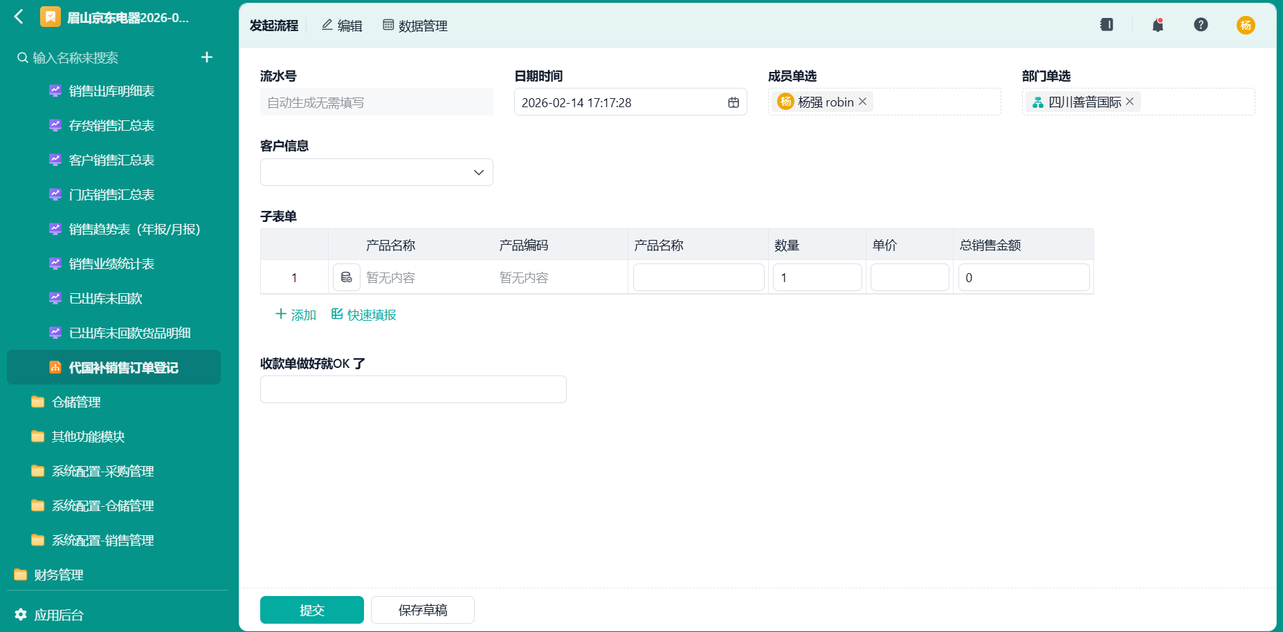Screen dimensions: 1283x632
Task: Open the calendar icon in date field
Action: pyautogui.click(x=734, y=102)
